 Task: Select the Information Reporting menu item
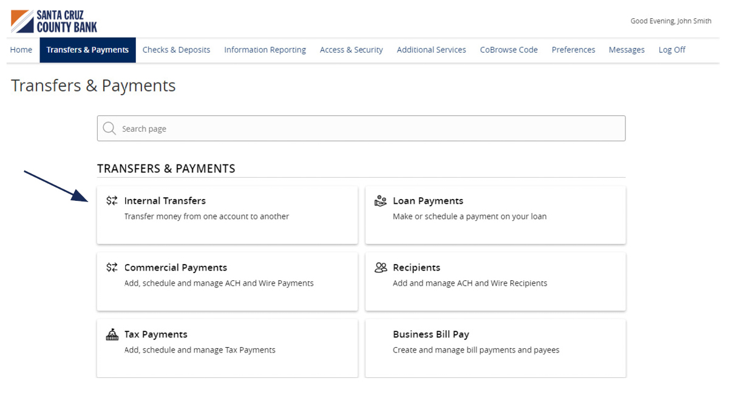click(x=265, y=50)
